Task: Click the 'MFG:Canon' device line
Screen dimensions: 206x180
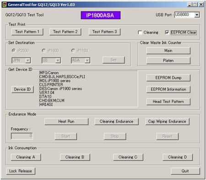Action: (x=49, y=73)
